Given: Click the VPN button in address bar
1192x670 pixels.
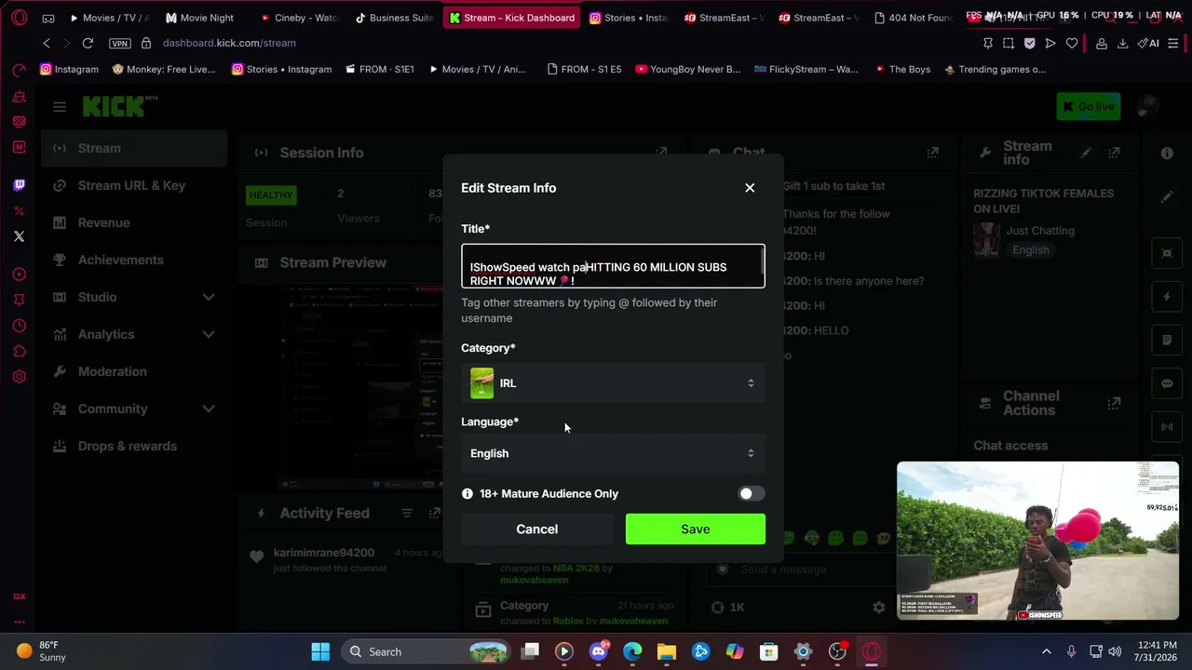Looking at the screenshot, I should tap(120, 43).
